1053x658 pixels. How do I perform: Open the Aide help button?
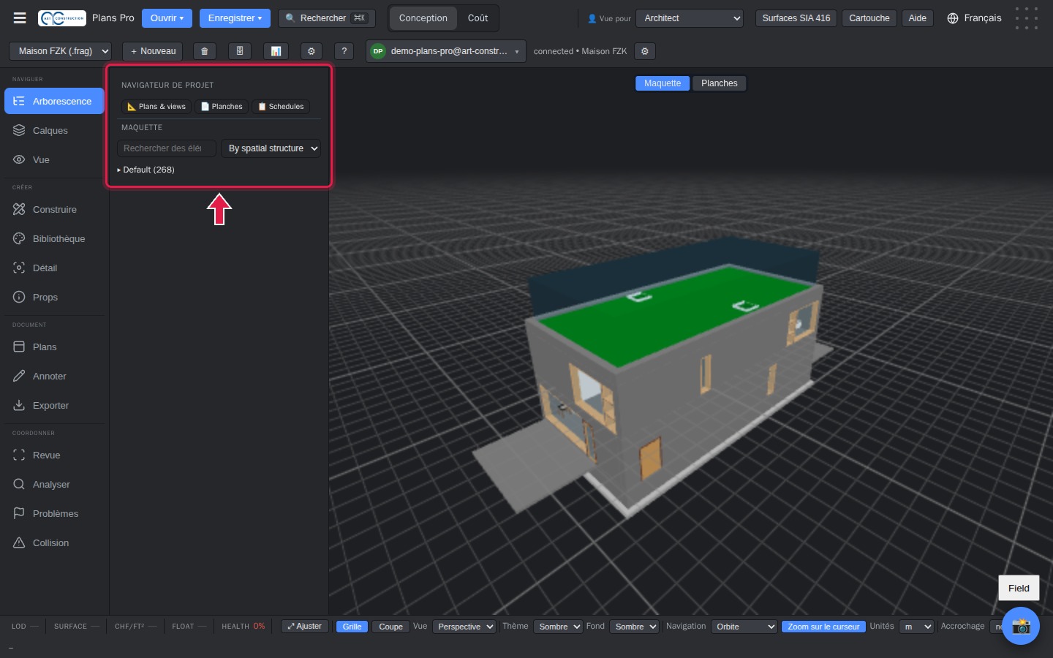tap(918, 18)
